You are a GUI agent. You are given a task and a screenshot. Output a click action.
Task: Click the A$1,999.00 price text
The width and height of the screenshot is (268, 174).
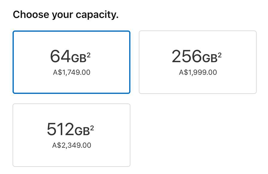coord(198,72)
